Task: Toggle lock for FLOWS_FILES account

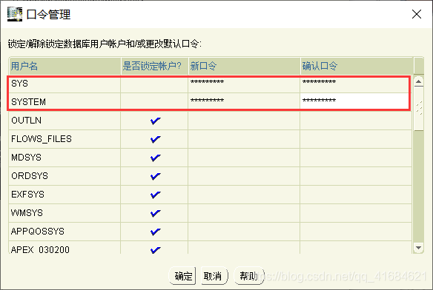Action: pyautogui.click(x=155, y=139)
